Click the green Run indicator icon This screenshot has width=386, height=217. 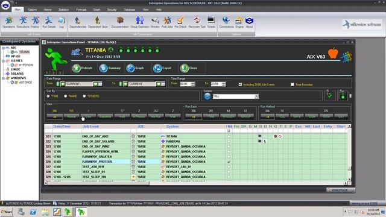pos(343,96)
